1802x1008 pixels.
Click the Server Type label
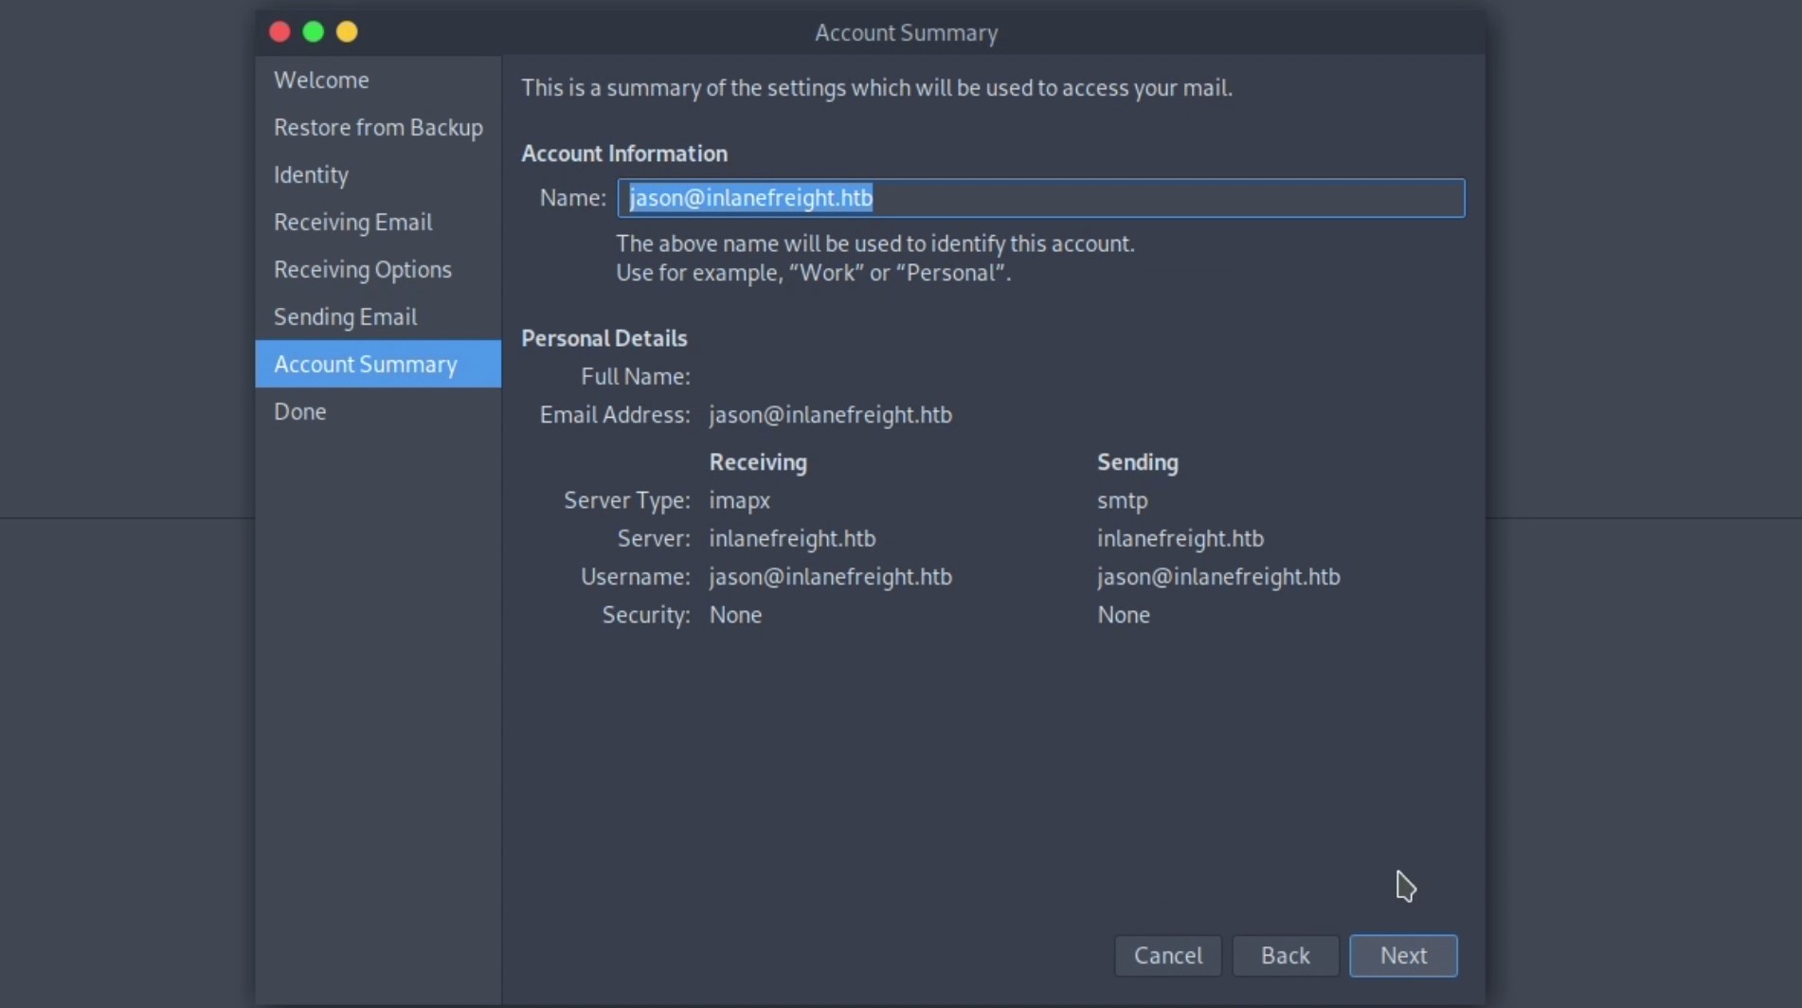(627, 500)
